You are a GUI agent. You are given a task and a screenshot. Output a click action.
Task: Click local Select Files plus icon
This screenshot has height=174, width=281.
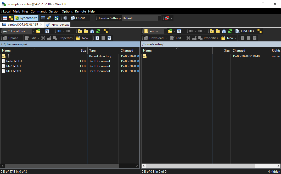(x=97, y=38)
